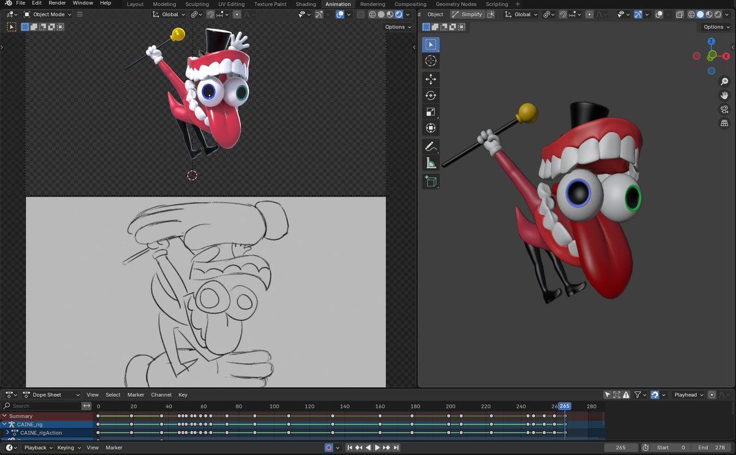The height and width of the screenshot is (455, 736).
Task: Open the Edit menu
Action: [37, 4]
